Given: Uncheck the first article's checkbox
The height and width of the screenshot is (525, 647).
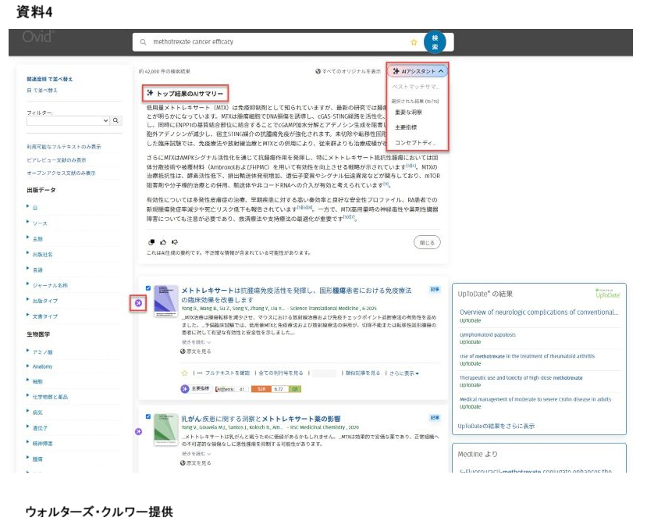Looking at the screenshot, I should [x=148, y=287].
